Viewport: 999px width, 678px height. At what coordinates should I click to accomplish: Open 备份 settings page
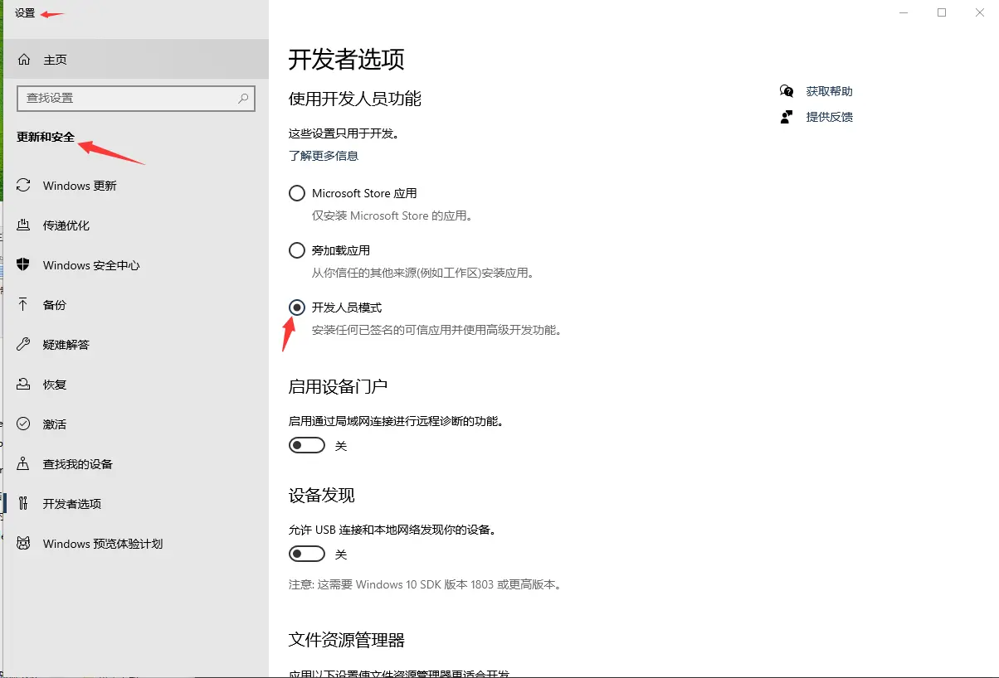tap(136, 305)
